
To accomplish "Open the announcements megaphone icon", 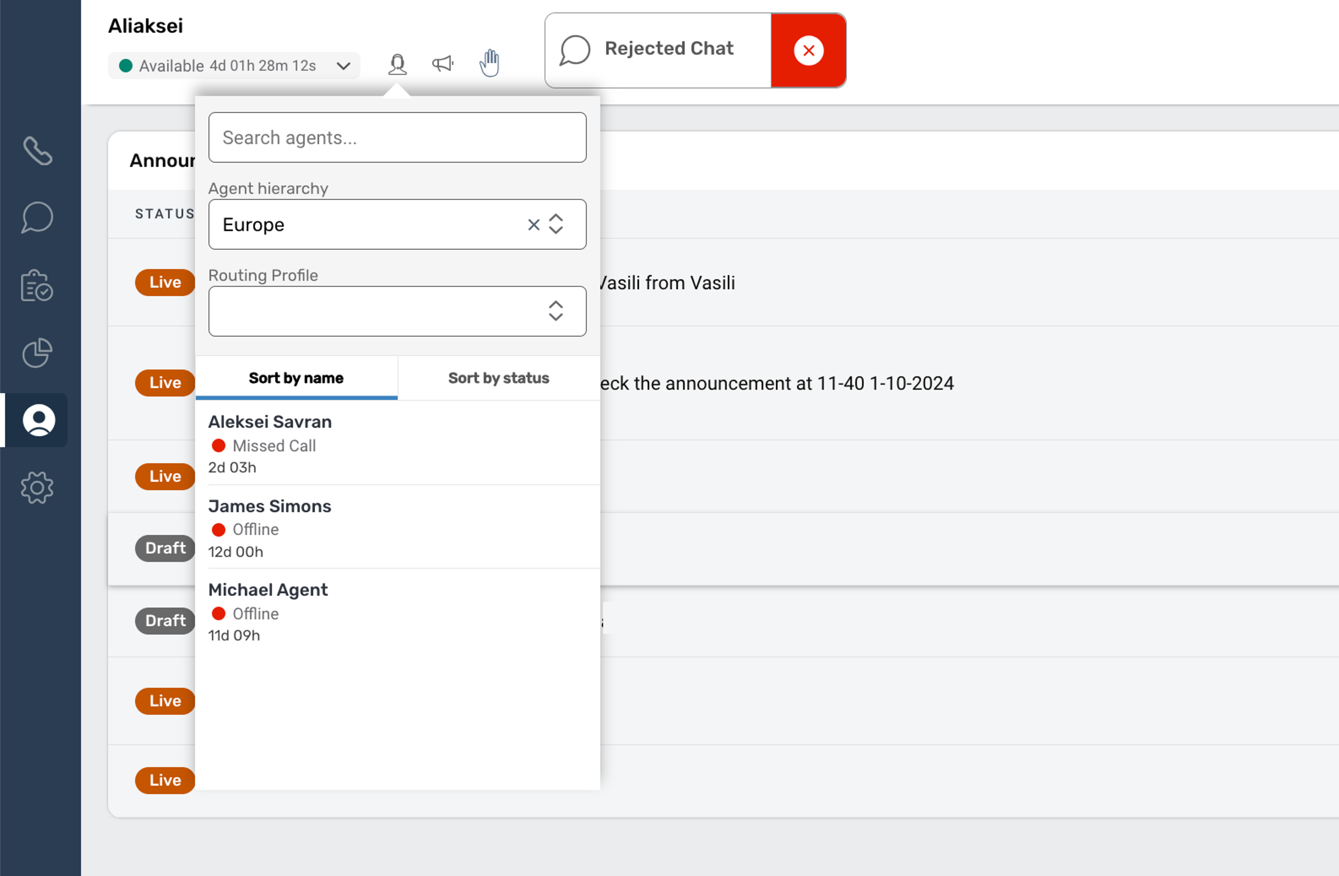I will coord(443,64).
